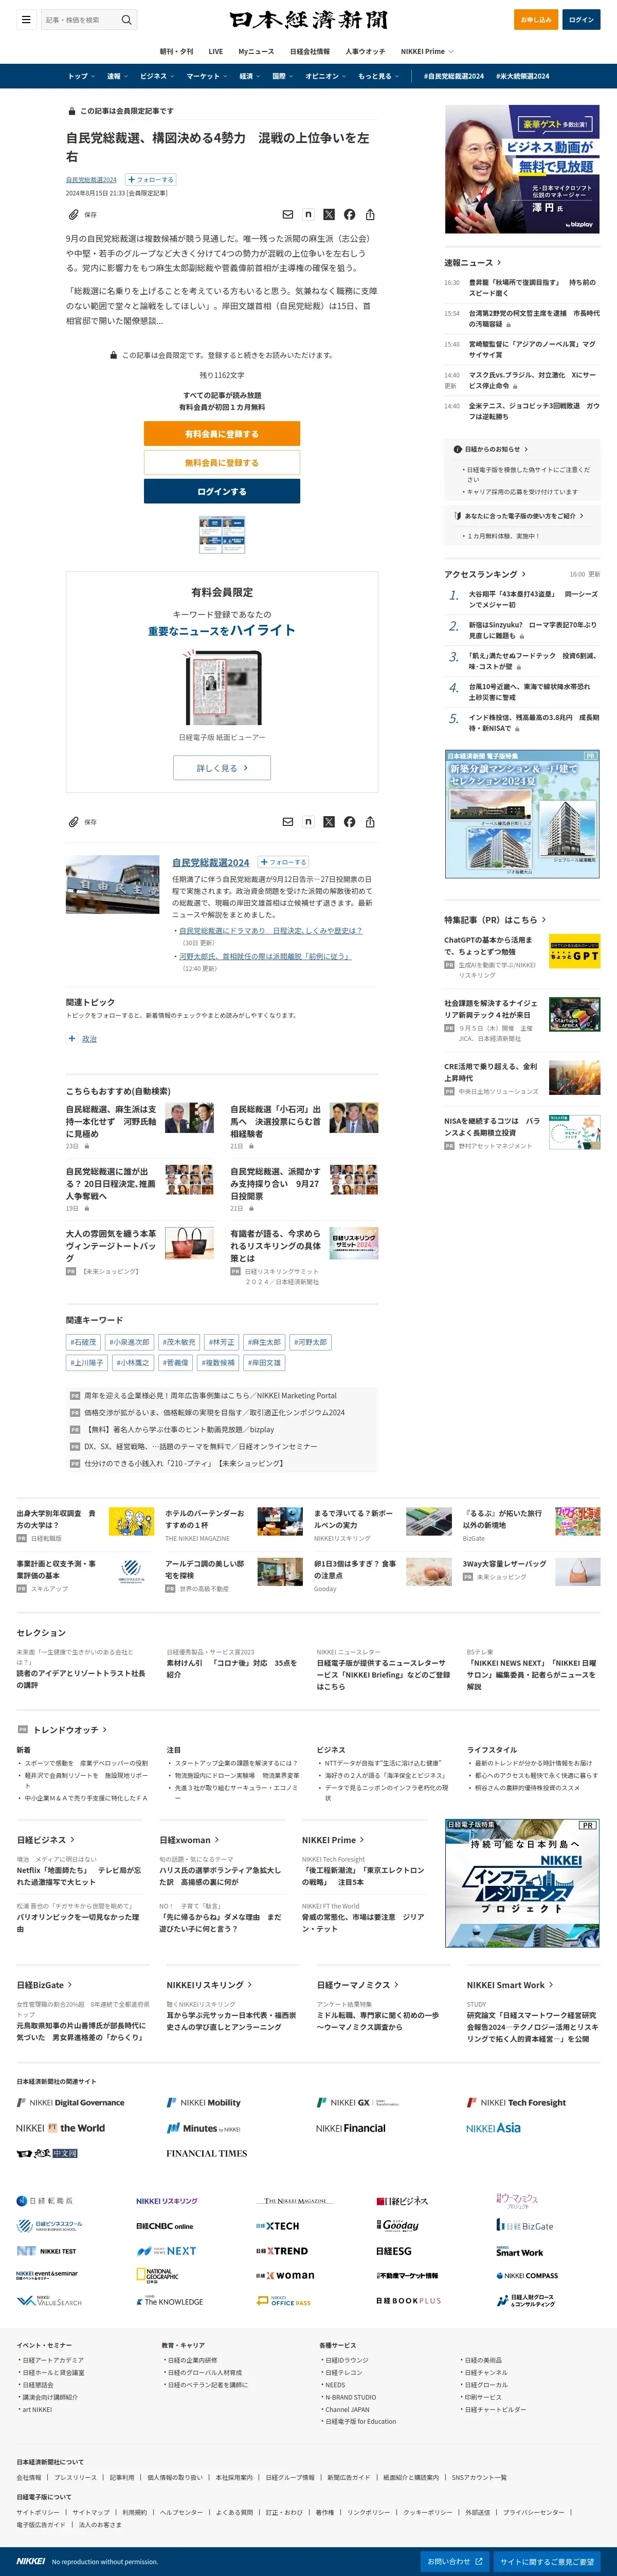This screenshot has height=2576, width=617.
Task: Open Gooday logo in footer
Action: (397, 2225)
